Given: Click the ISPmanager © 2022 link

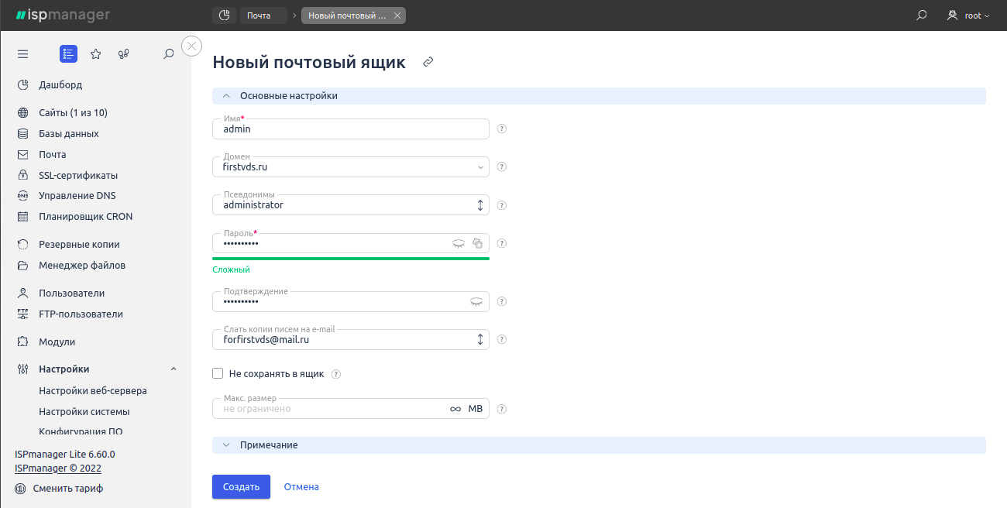Looking at the screenshot, I should pos(58,469).
